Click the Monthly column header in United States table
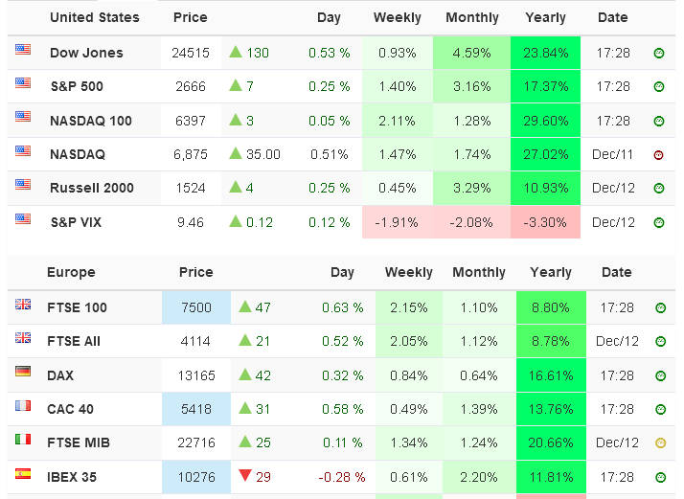Image resolution: width=684 pixels, height=499 pixels. click(472, 17)
